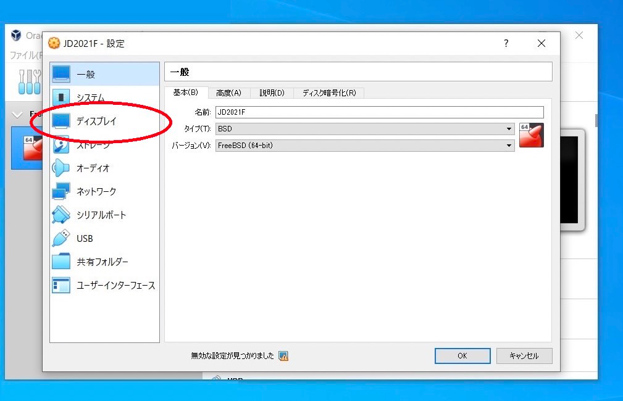
Task: Collapse the VM group chevron in Manager
Action: pyautogui.click(x=18, y=115)
